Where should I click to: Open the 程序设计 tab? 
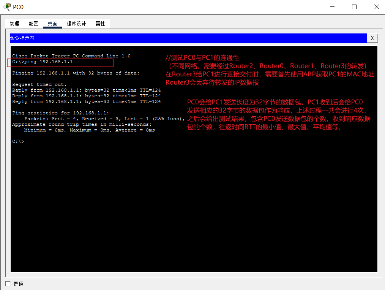click(x=76, y=24)
